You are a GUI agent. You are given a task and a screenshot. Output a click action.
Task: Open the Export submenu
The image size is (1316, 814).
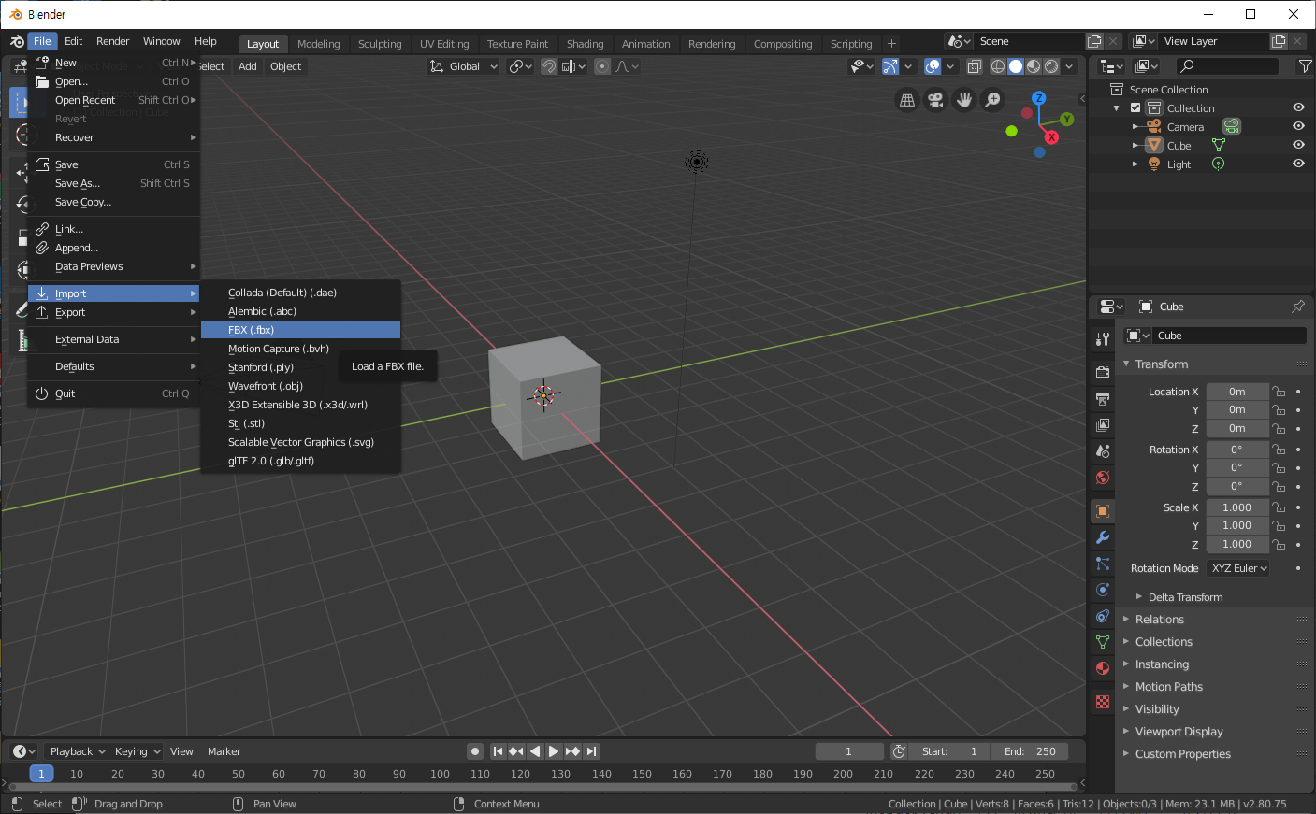point(114,312)
